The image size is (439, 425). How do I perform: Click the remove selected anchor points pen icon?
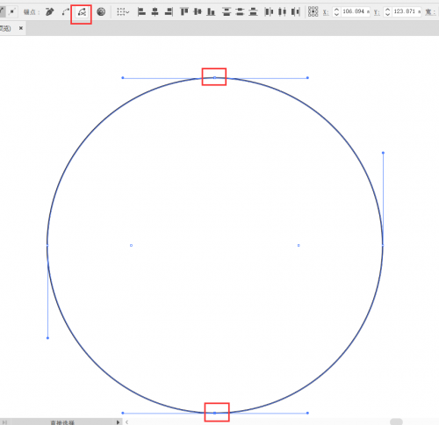[x=50, y=12]
